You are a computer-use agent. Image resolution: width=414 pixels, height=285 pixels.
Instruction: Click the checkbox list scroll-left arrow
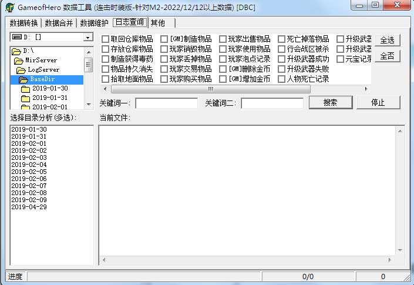tap(105, 89)
